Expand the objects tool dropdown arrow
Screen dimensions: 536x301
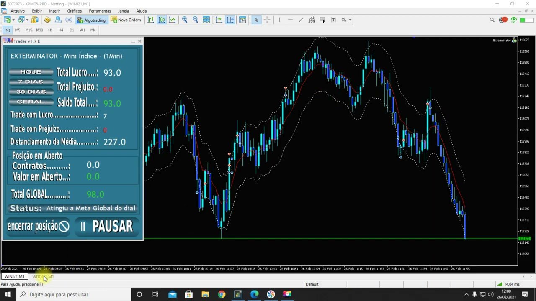(350, 20)
